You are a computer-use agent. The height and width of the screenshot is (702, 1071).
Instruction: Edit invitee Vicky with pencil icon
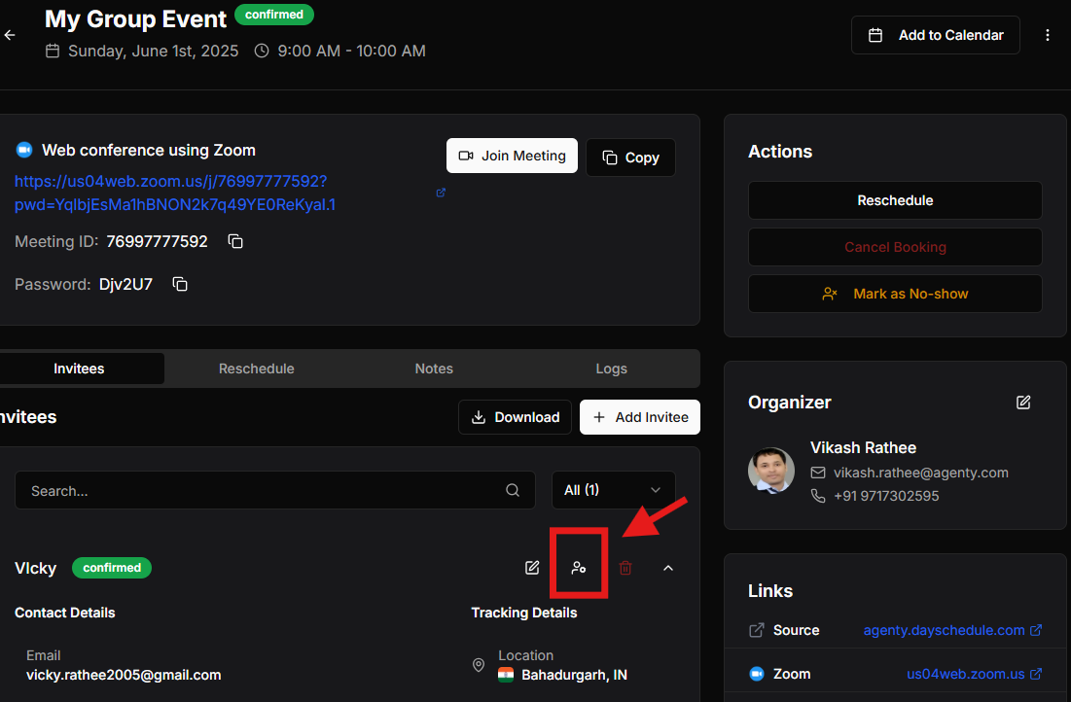coord(532,568)
